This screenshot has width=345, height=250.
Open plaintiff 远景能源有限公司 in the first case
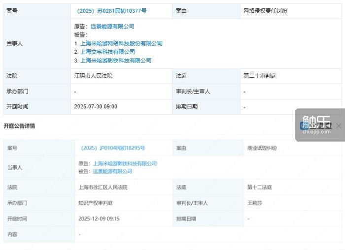point(112,27)
